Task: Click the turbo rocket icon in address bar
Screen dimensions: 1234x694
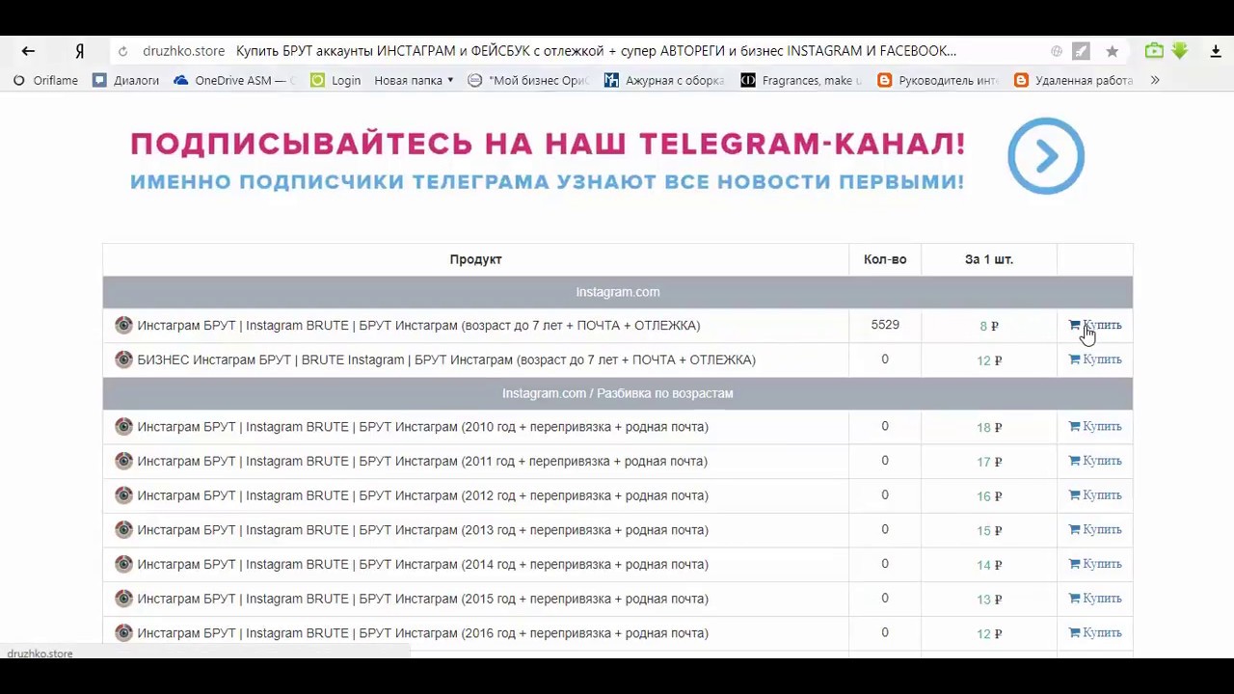Action: click(1081, 51)
